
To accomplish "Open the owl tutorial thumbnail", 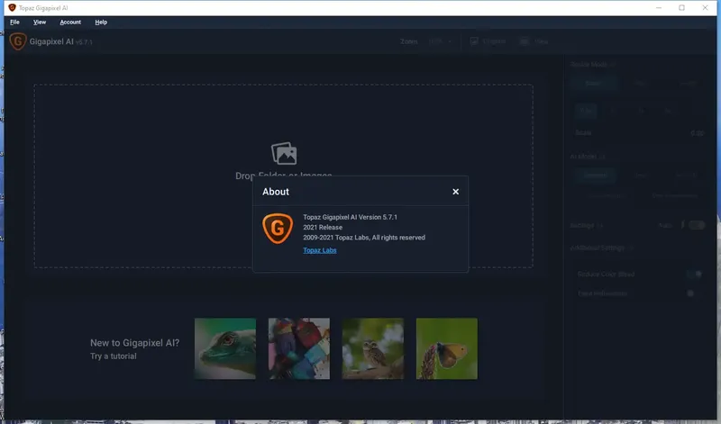I will tap(373, 348).
